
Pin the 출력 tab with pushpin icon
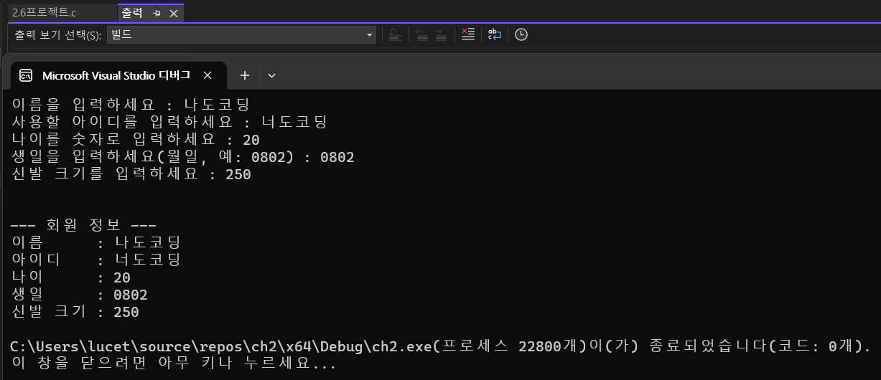coord(157,14)
